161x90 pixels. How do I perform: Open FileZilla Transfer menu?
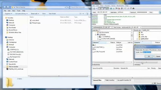pyautogui.click(x=107, y=6)
